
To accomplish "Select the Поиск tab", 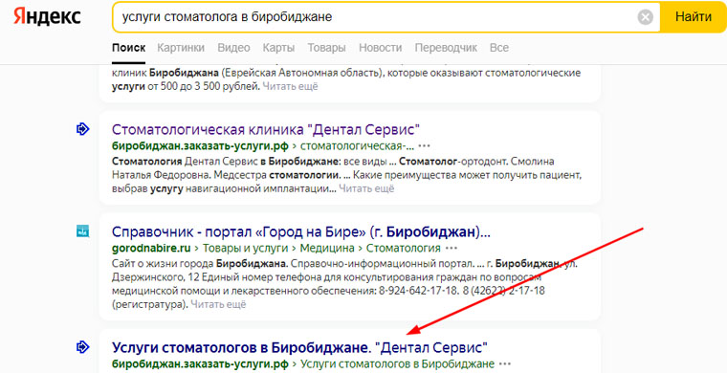I will tap(128, 48).
